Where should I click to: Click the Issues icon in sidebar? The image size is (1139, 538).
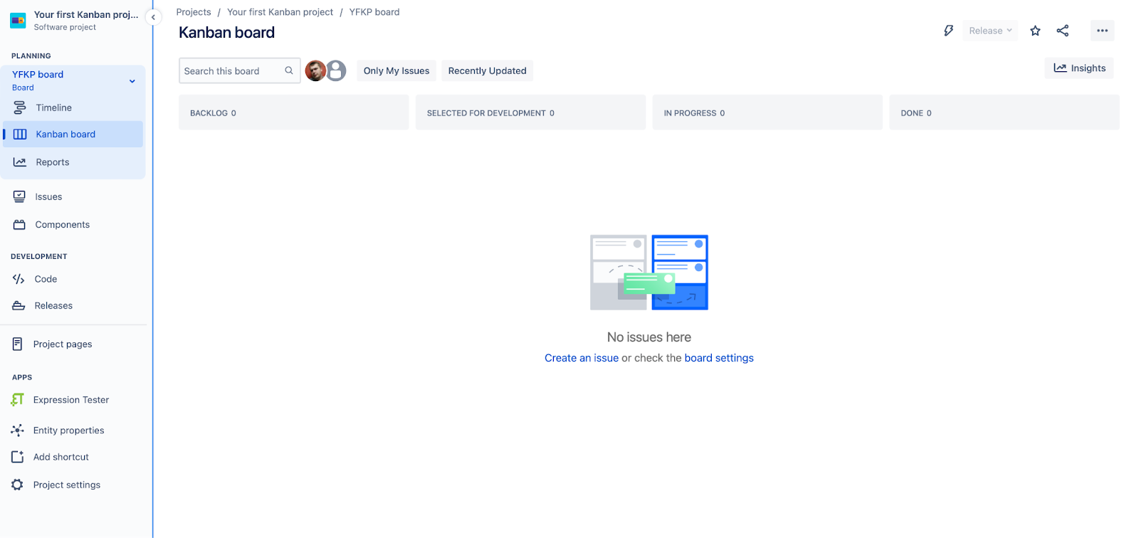[x=19, y=197]
